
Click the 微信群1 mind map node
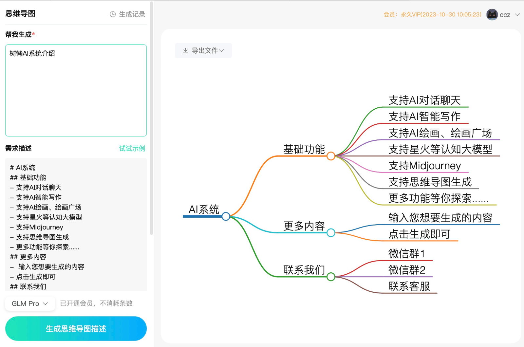tap(407, 254)
